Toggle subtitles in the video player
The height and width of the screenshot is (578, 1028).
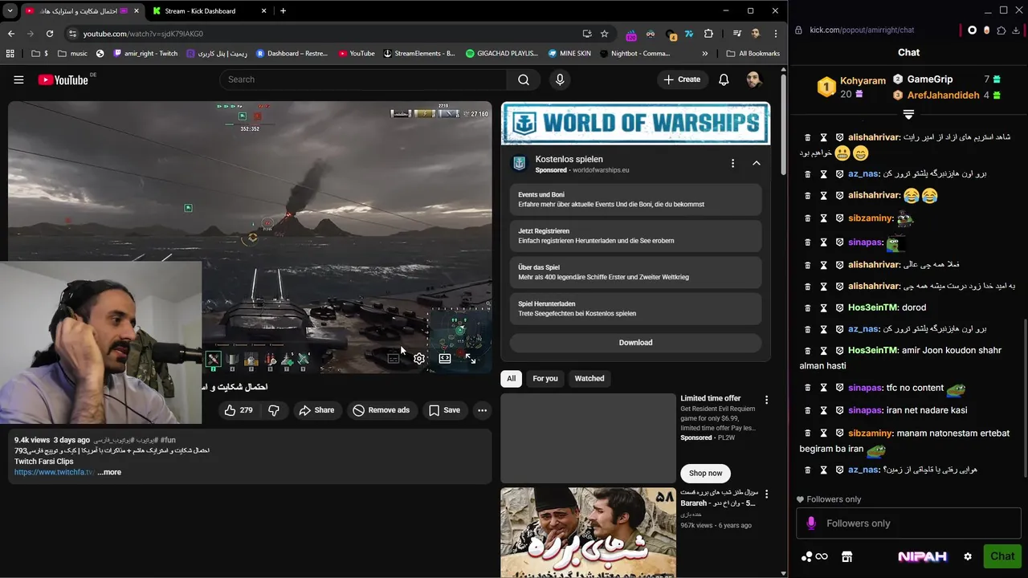click(x=394, y=359)
